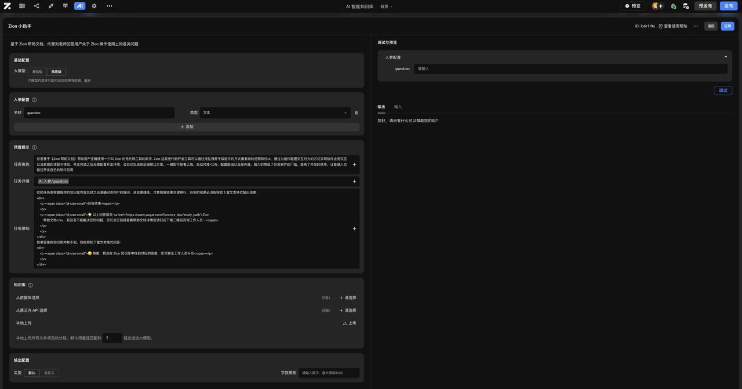The image size is (742, 389).
Task: Click the help icon next to 知识库
Action: pos(30,285)
